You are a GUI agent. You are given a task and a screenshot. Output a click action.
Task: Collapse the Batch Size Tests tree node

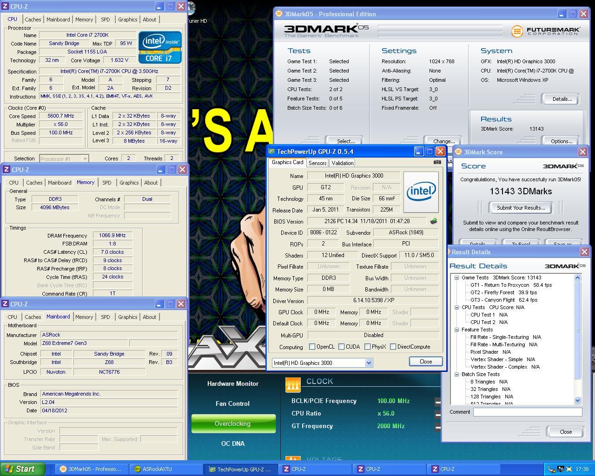457,374
